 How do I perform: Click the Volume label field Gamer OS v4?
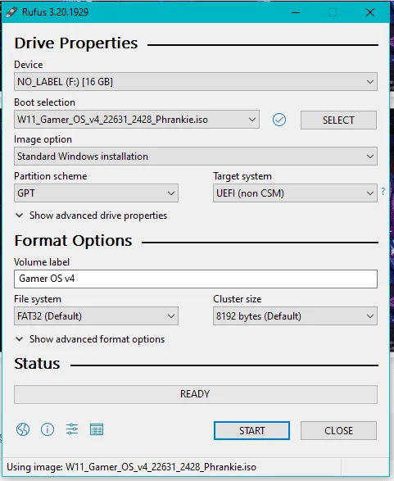click(196, 279)
